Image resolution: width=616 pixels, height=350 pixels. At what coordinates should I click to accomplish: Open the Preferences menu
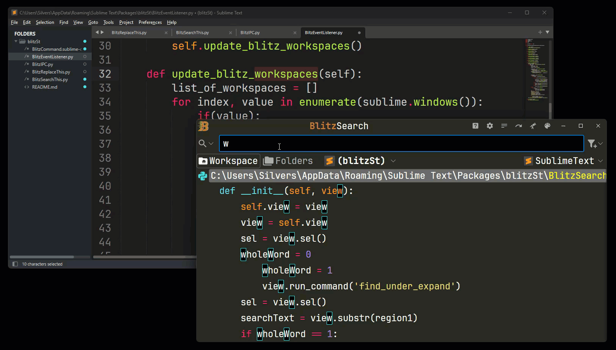[150, 22]
